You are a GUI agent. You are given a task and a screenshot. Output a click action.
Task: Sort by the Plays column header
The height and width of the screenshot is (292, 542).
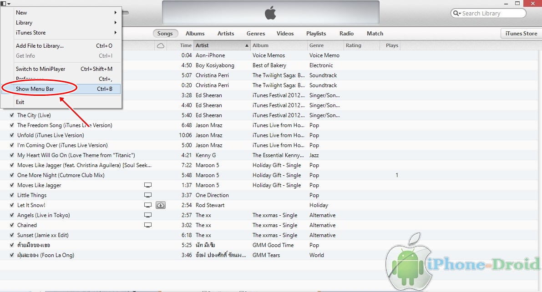[x=390, y=45]
